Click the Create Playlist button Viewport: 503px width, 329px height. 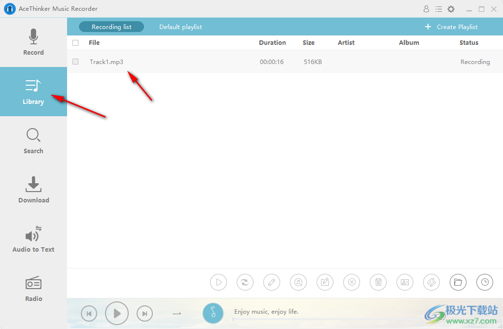[x=451, y=27]
